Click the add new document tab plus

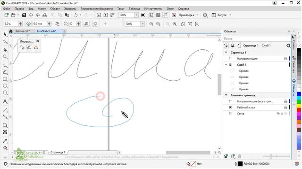click(65, 31)
